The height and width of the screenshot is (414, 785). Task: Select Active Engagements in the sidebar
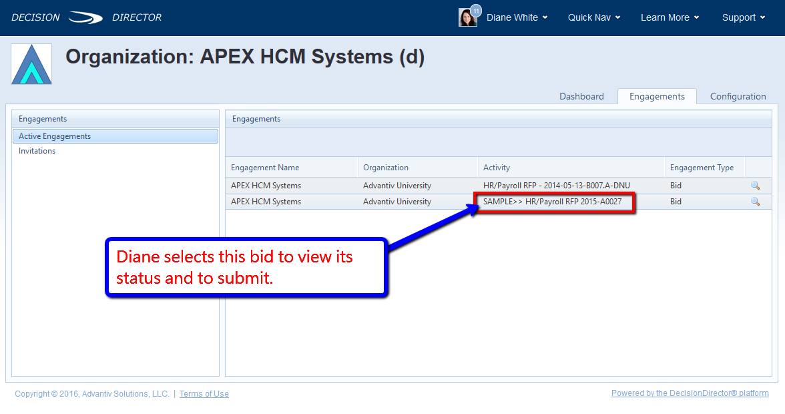pyautogui.click(x=115, y=136)
